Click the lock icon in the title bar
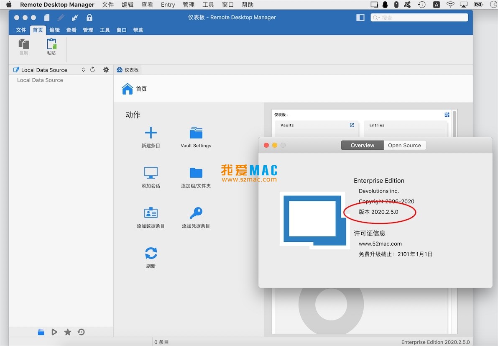The image size is (498, 346). 89,18
